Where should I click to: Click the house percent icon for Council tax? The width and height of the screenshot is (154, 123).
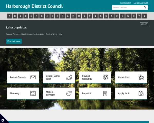point(141,77)
